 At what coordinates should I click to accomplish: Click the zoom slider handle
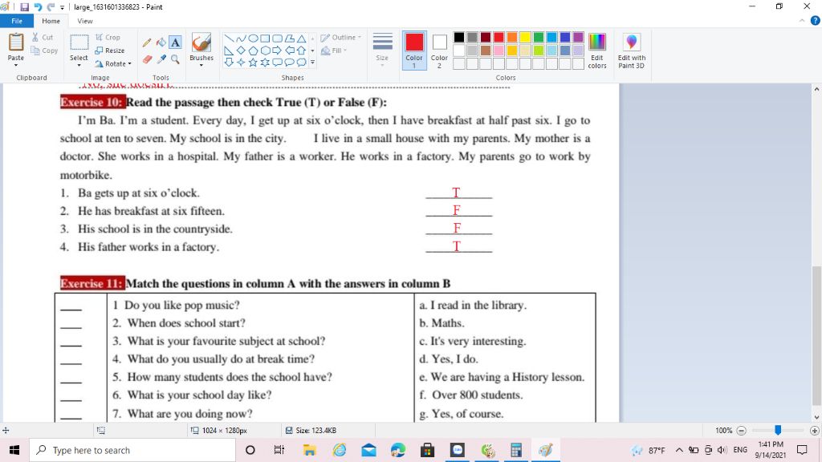[x=778, y=430]
